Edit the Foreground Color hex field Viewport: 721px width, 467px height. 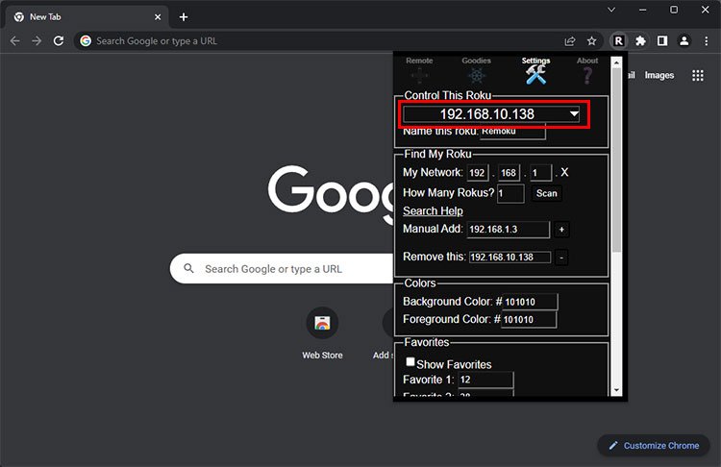click(x=529, y=319)
